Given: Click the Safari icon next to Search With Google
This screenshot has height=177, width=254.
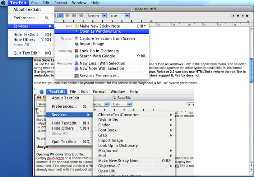Looking at the screenshot, I should point(77,56).
